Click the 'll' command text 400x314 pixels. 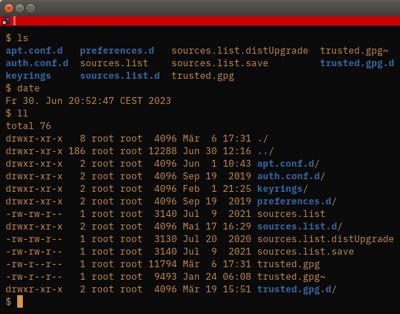click(x=23, y=113)
